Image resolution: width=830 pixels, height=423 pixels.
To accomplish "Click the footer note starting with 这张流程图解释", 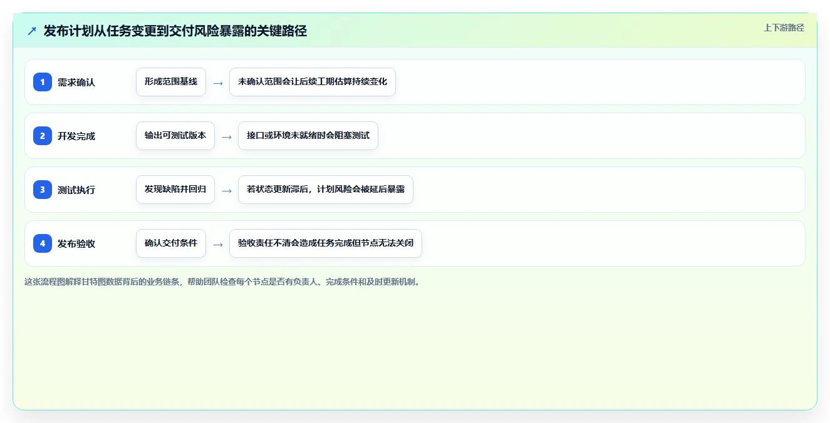I will (x=222, y=282).
